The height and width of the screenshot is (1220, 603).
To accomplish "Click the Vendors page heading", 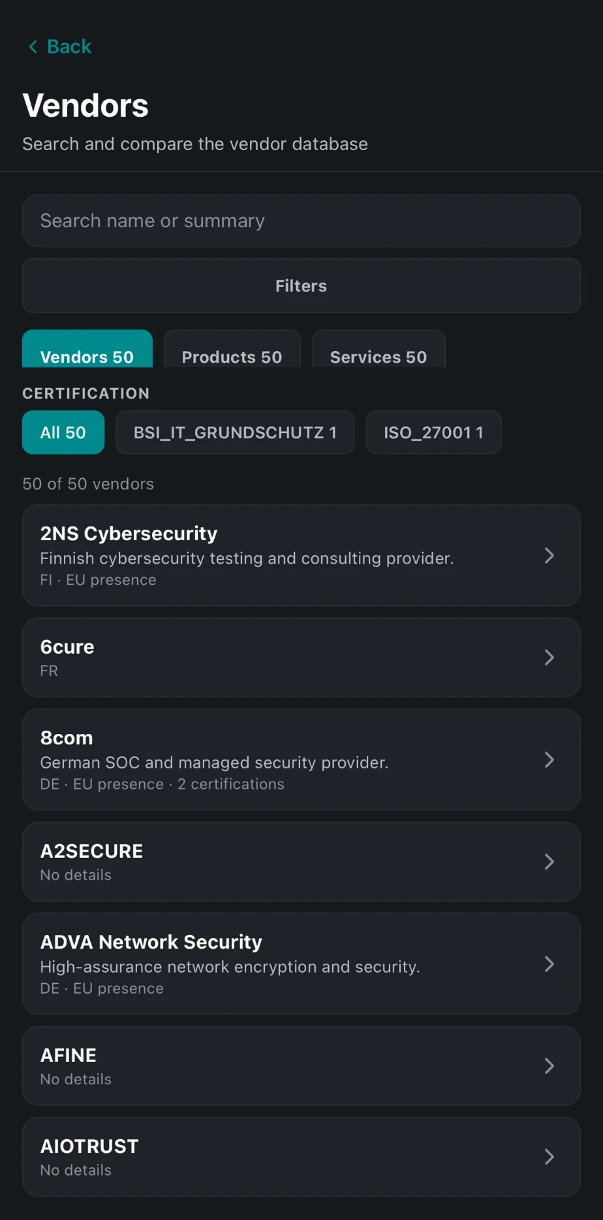I will [x=85, y=106].
